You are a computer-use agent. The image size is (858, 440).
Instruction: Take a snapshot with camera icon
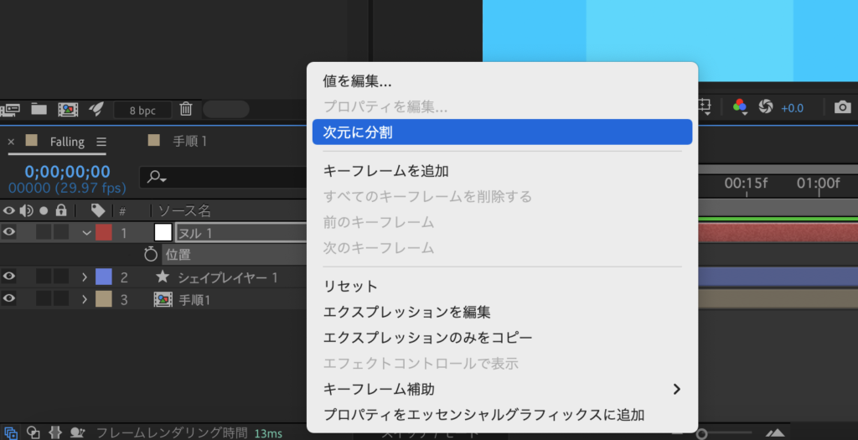tap(842, 107)
